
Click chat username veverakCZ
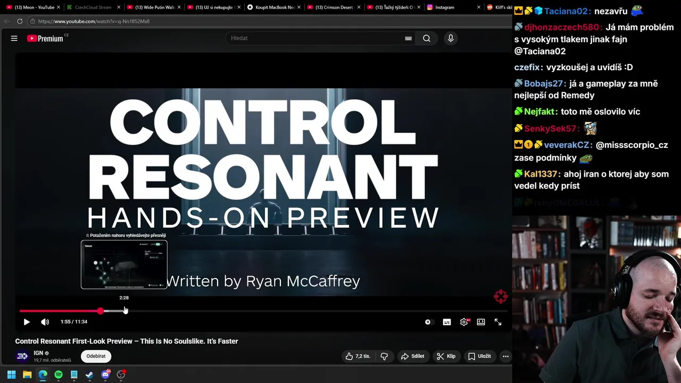tap(568, 145)
